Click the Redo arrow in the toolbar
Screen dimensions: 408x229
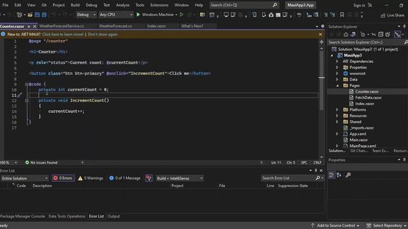[65, 15]
